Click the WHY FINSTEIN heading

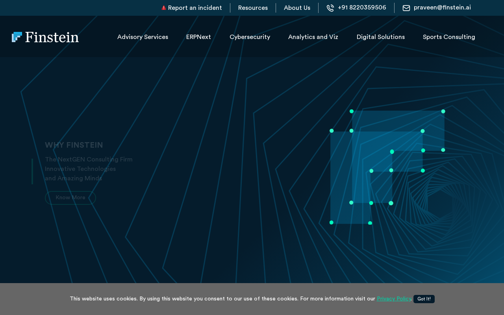(x=74, y=145)
